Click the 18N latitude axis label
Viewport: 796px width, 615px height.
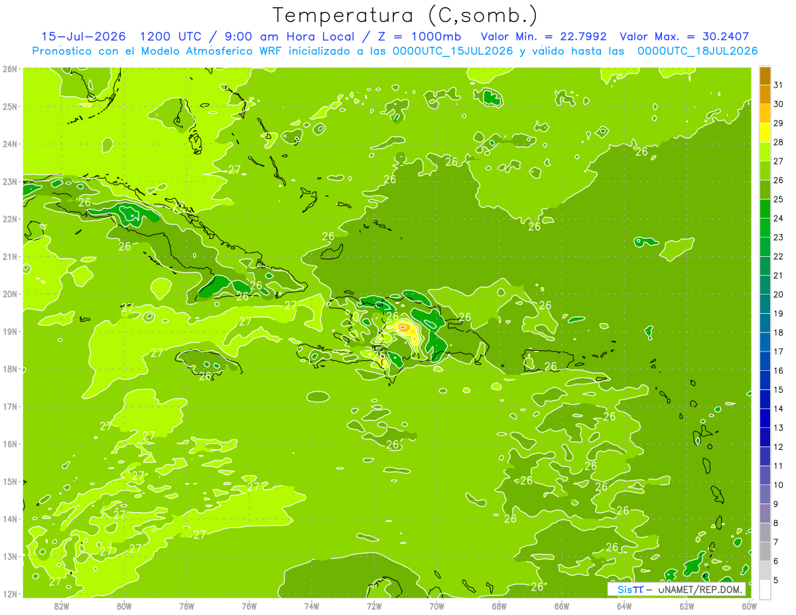(9, 369)
